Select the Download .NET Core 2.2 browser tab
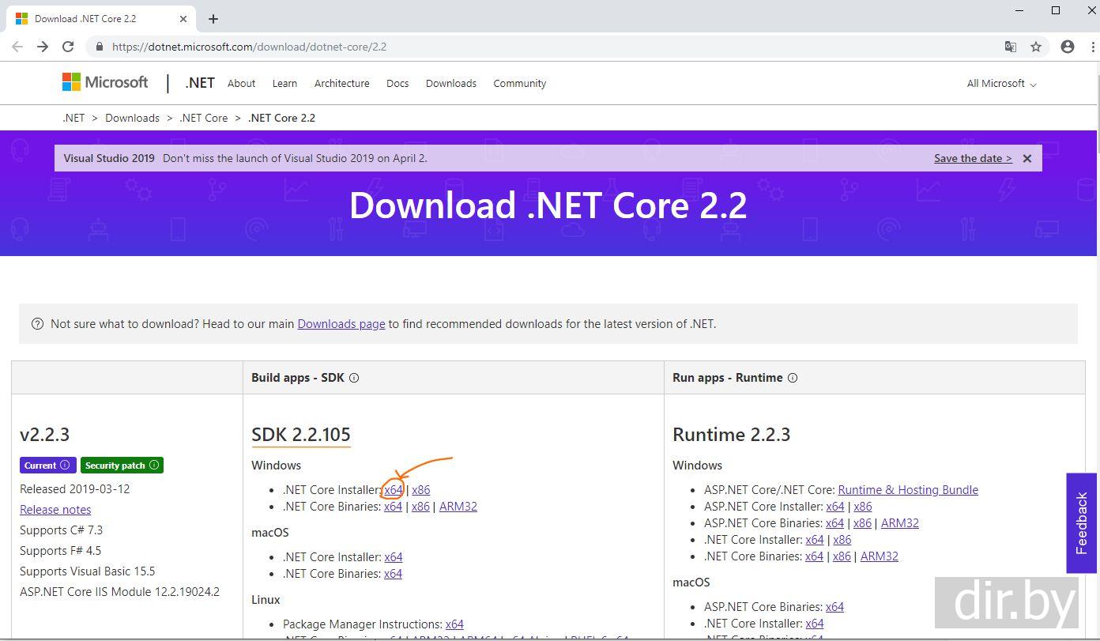The image size is (1100, 641). [x=99, y=18]
